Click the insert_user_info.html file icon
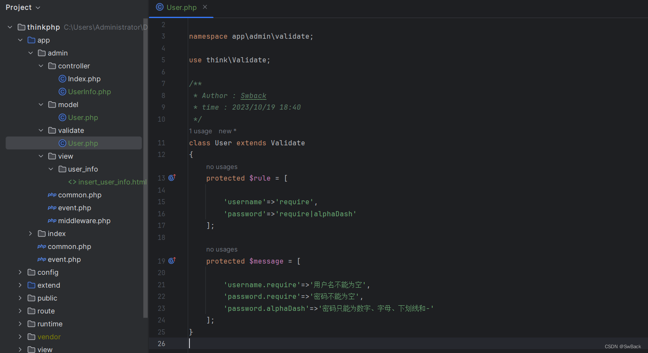This screenshot has height=353, width=648. point(72,182)
